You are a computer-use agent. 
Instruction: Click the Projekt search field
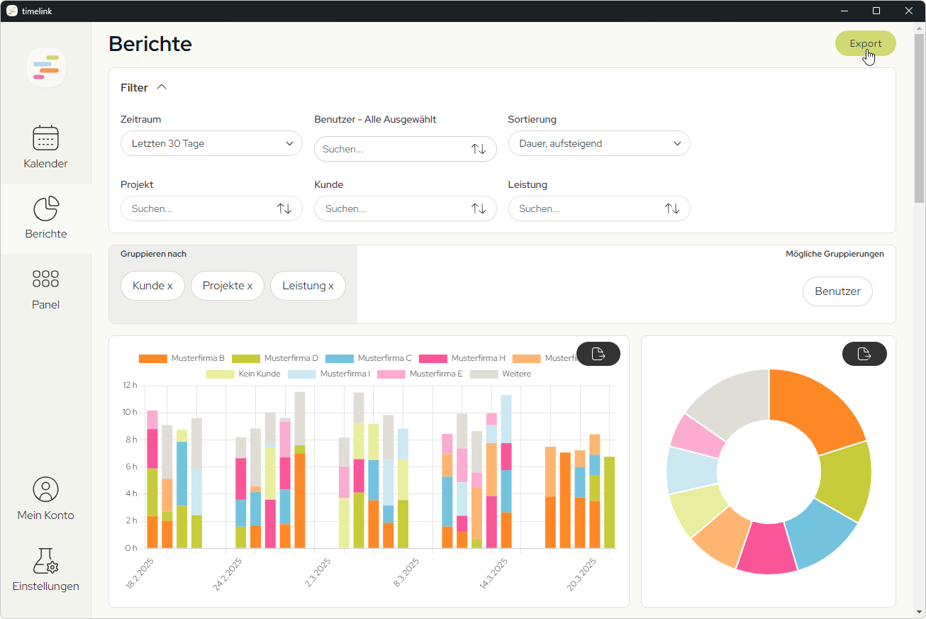pos(199,209)
